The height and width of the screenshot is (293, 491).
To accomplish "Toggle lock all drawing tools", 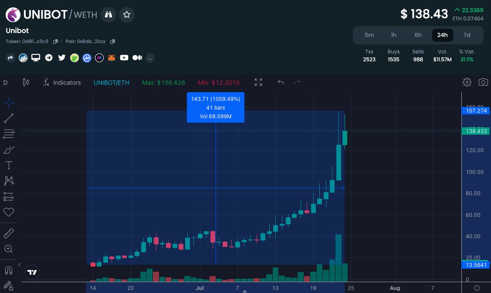I will [x=9, y=286].
